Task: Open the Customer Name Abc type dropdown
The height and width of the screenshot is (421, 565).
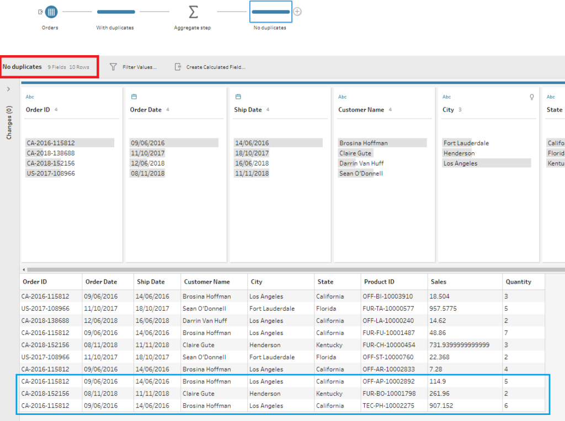Action: click(x=342, y=97)
